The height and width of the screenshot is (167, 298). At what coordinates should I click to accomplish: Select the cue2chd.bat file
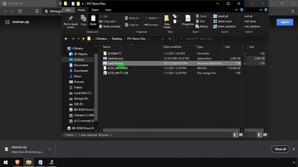[172, 63]
